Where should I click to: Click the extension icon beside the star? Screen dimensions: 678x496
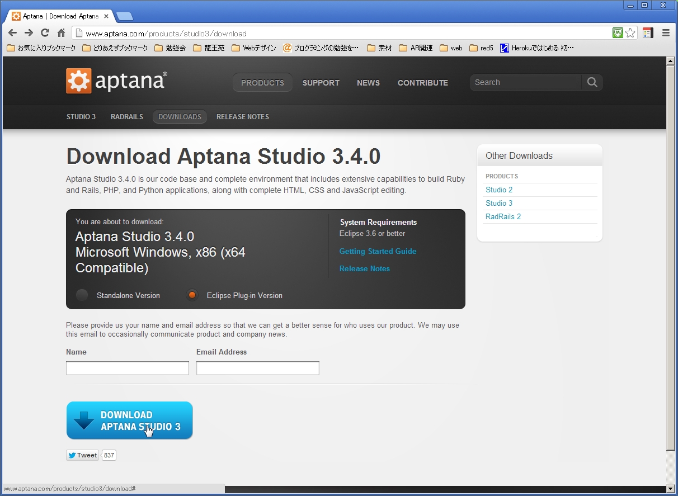point(648,33)
